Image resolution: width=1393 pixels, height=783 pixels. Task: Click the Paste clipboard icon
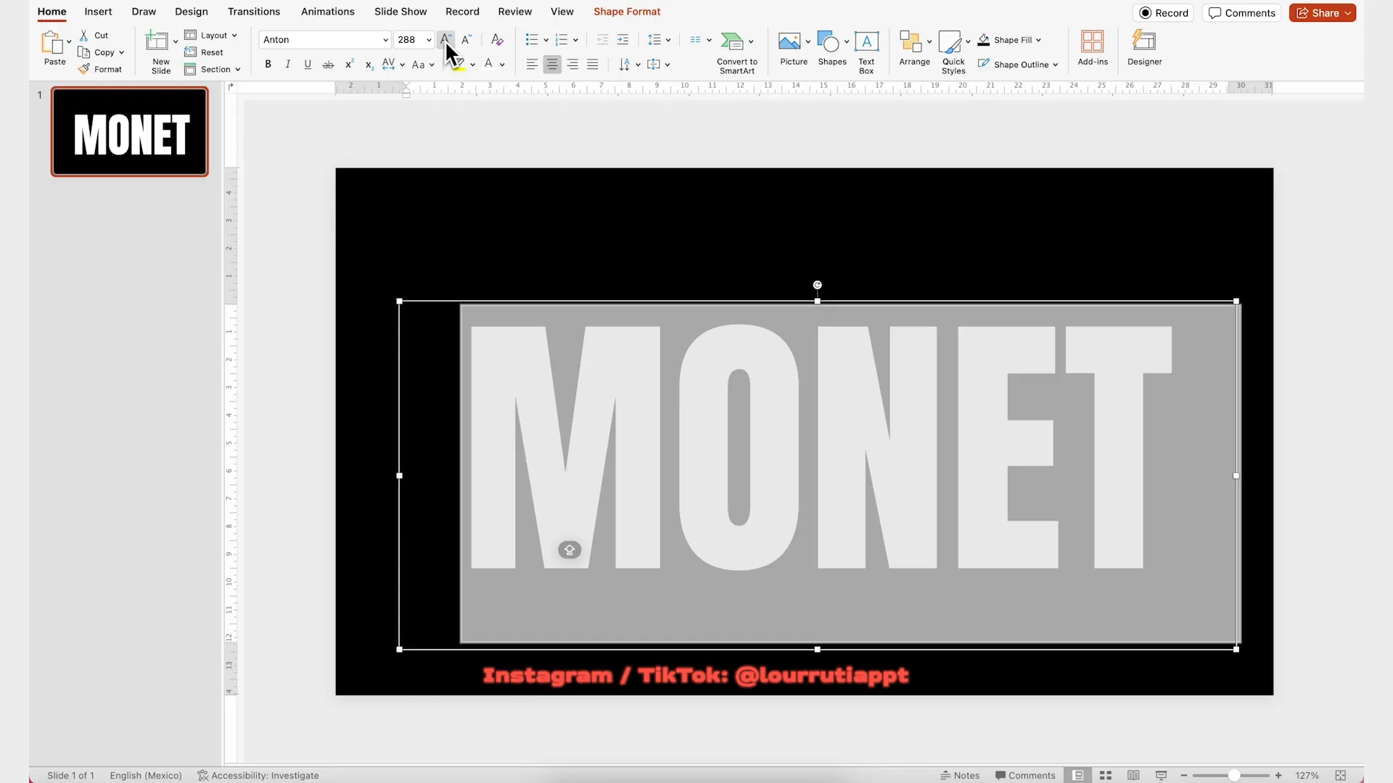tap(52, 43)
